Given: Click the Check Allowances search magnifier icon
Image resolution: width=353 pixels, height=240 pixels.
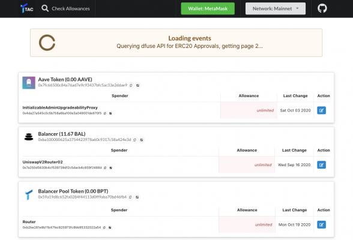Looking at the screenshot, I should (45, 8).
